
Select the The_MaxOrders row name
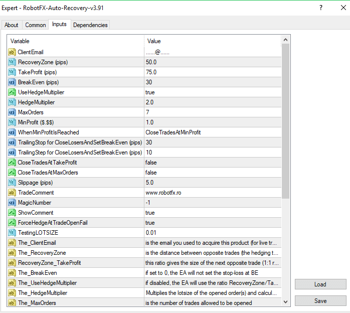coord(37,303)
